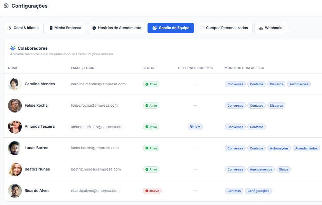
Task: Open the Webhooks tab
Action: 271,28
